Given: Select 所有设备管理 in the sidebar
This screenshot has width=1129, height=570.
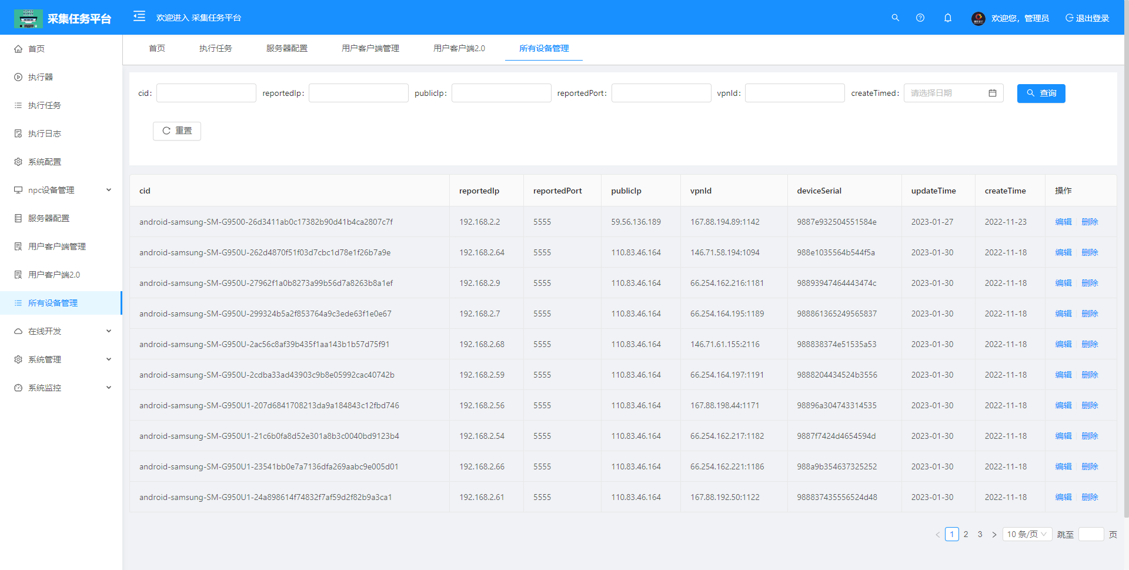Looking at the screenshot, I should 61,303.
